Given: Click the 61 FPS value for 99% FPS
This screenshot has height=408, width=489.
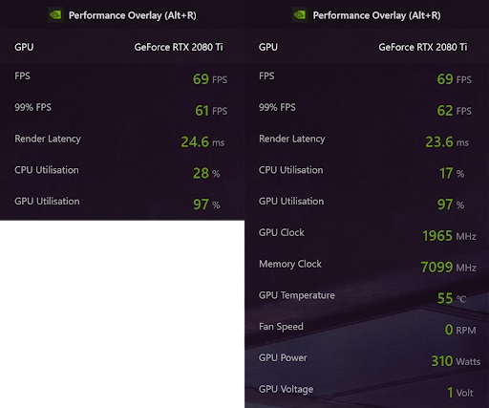Looking at the screenshot, I should (x=211, y=111).
